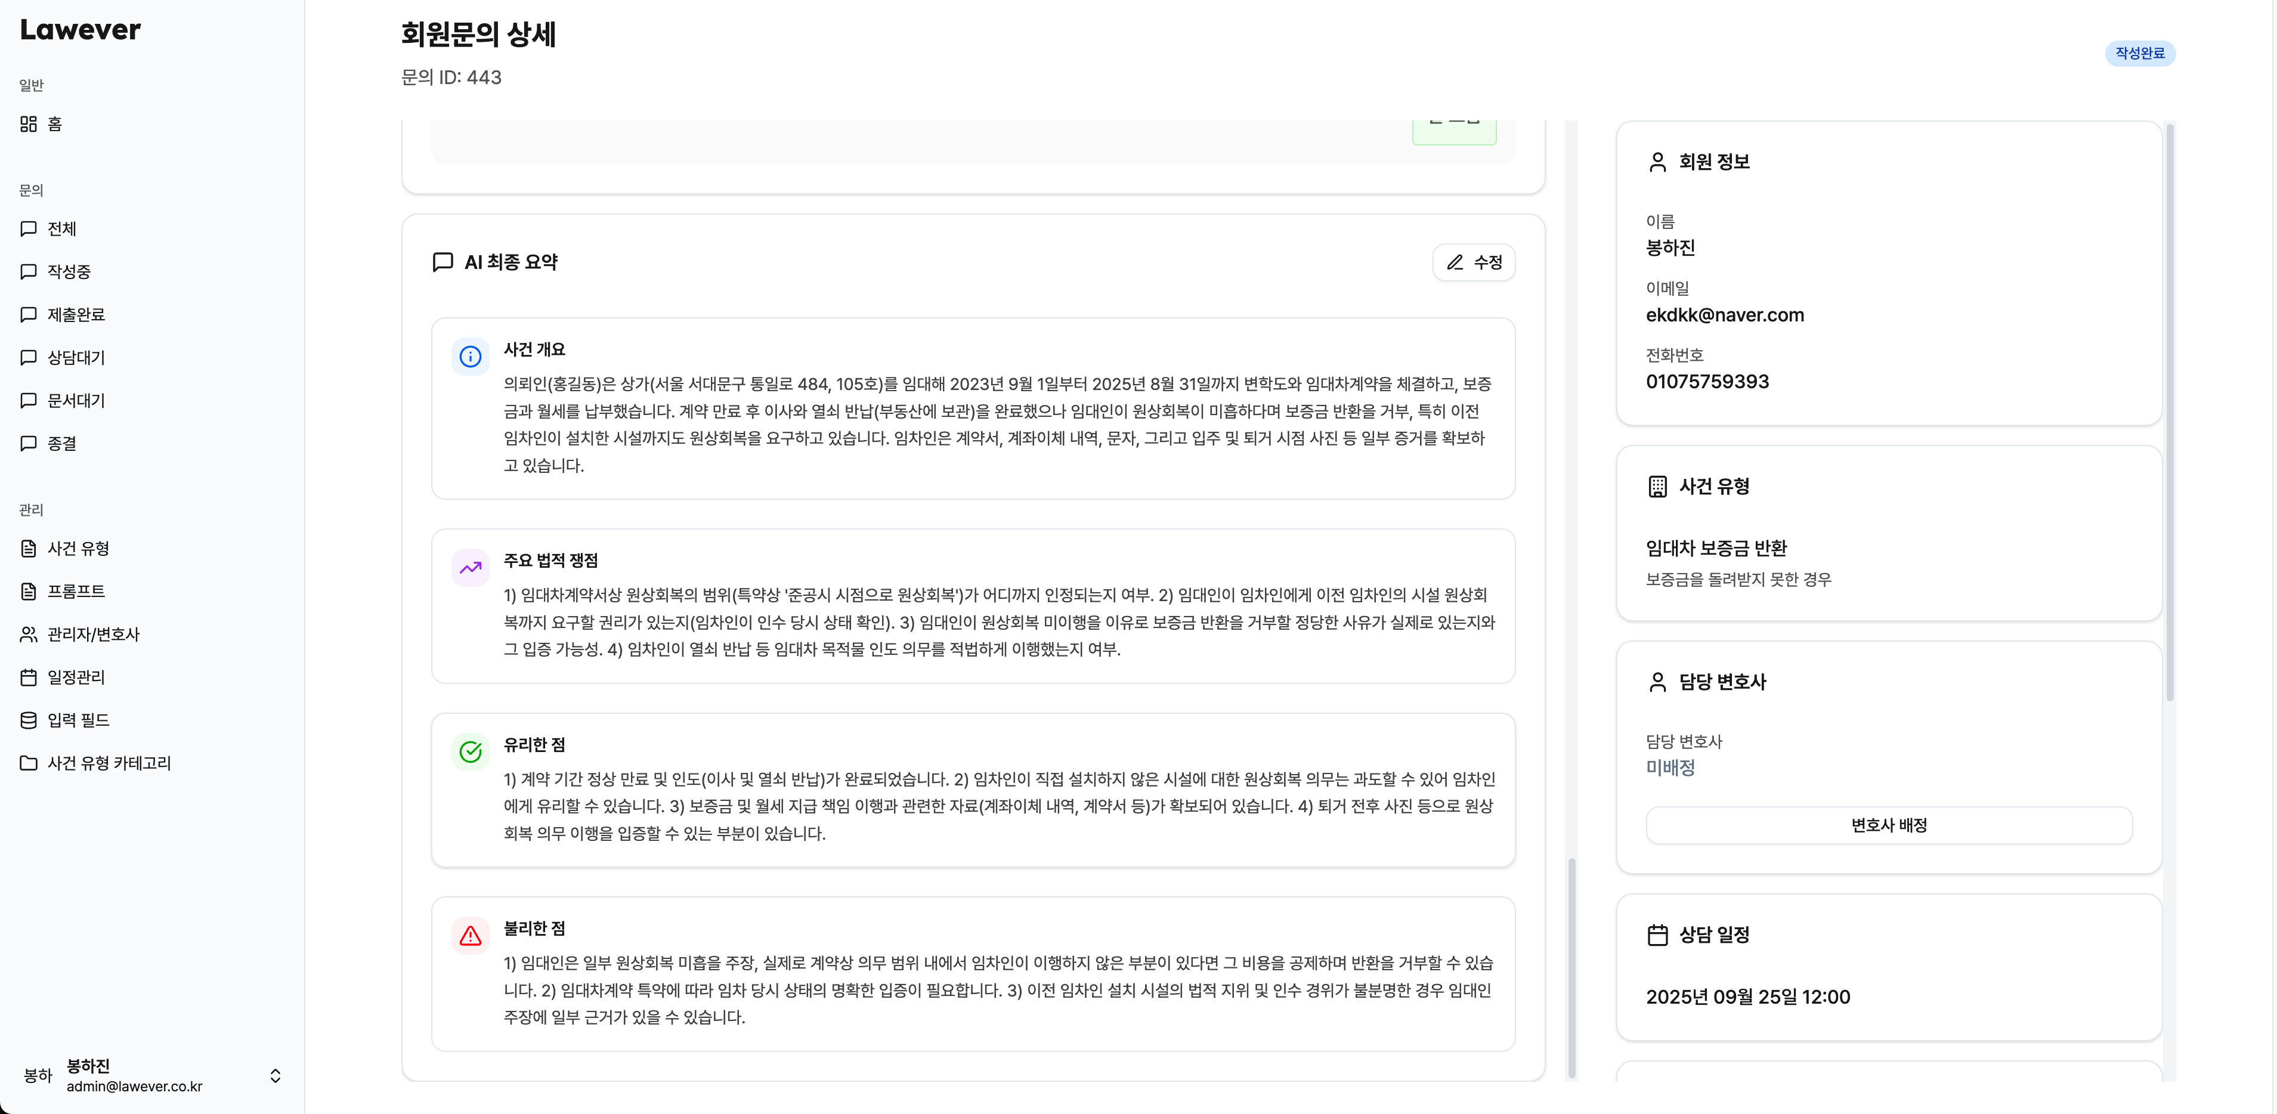Open the 일정관리 calendar icon

(28, 676)
